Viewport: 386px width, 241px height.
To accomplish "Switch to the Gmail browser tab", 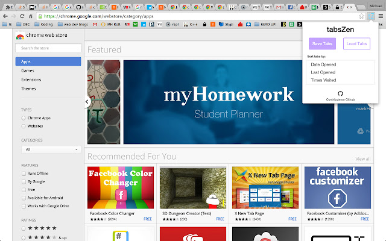I will tap(279, 7).
